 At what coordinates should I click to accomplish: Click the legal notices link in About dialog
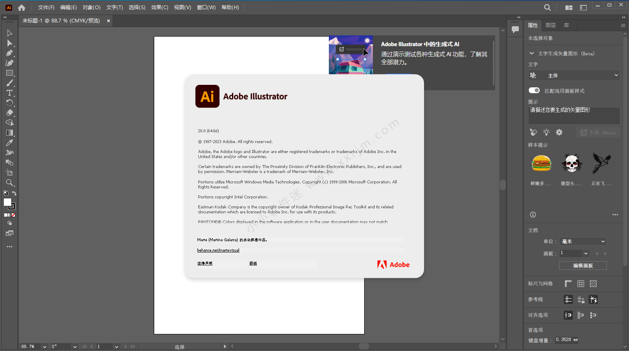click(x=205, y=263)
